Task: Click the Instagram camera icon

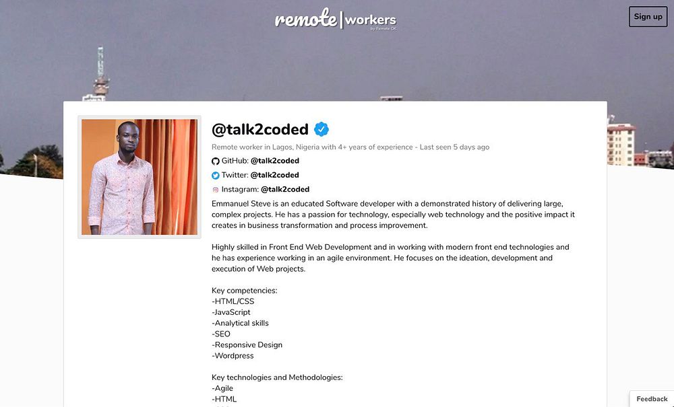Action: pyautogui.click(x=216, y=190)
